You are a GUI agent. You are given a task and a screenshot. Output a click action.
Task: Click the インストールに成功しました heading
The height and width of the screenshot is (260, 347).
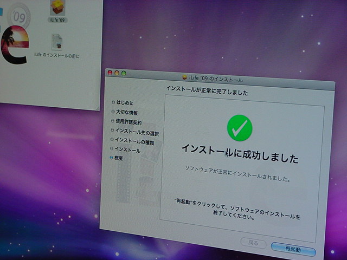click(x=240, y=154)
